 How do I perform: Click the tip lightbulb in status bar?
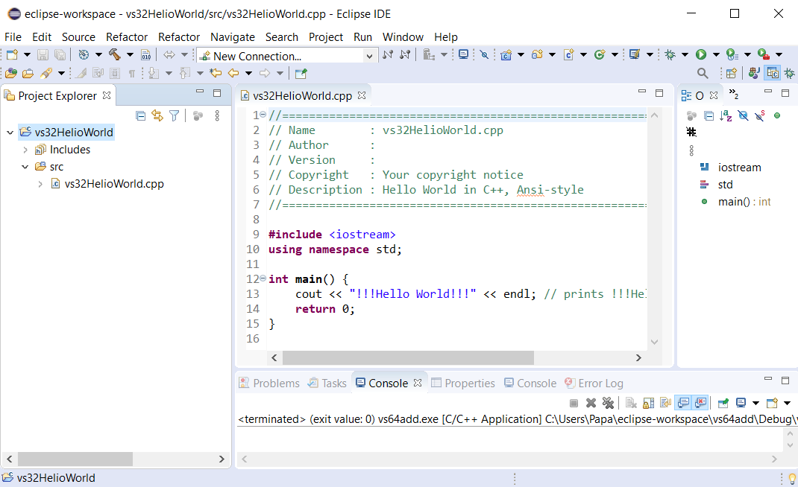coord(792,478)
